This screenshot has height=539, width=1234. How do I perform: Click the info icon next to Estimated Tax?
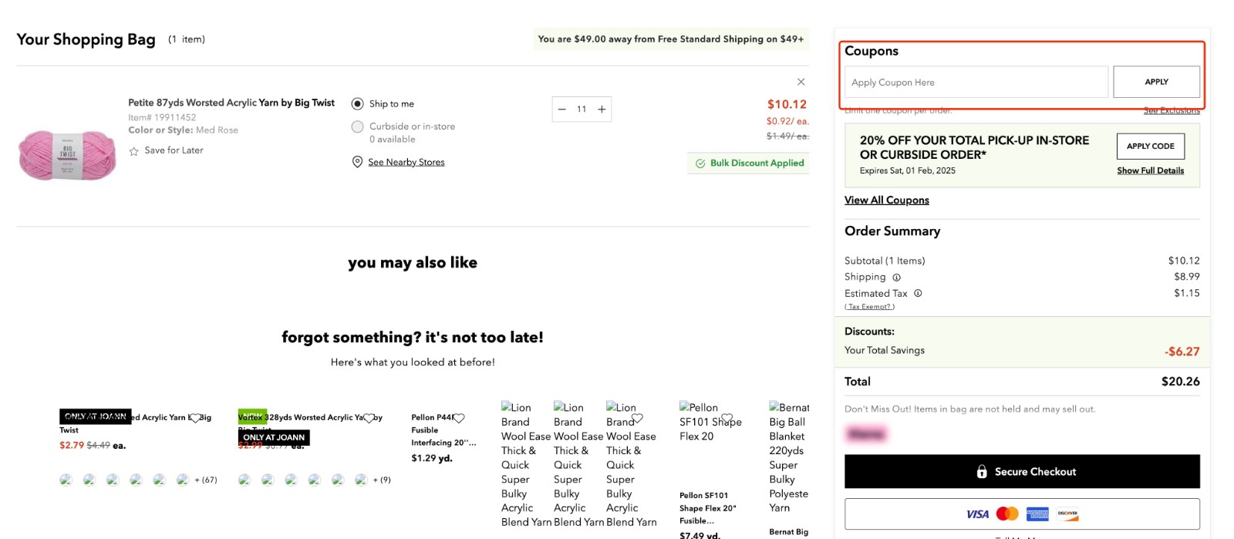(x=918, y=293)
